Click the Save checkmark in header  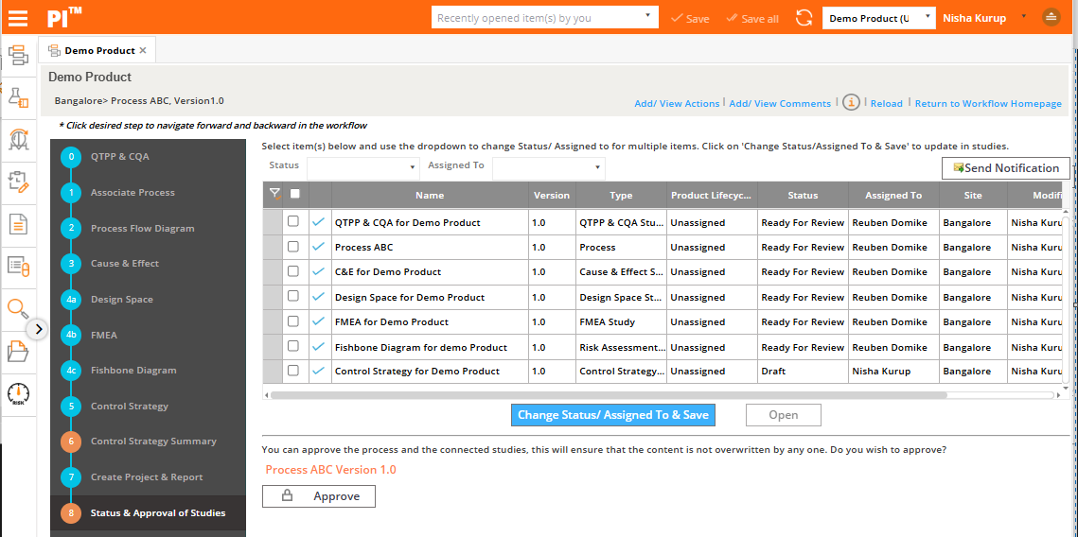[690, 19]
